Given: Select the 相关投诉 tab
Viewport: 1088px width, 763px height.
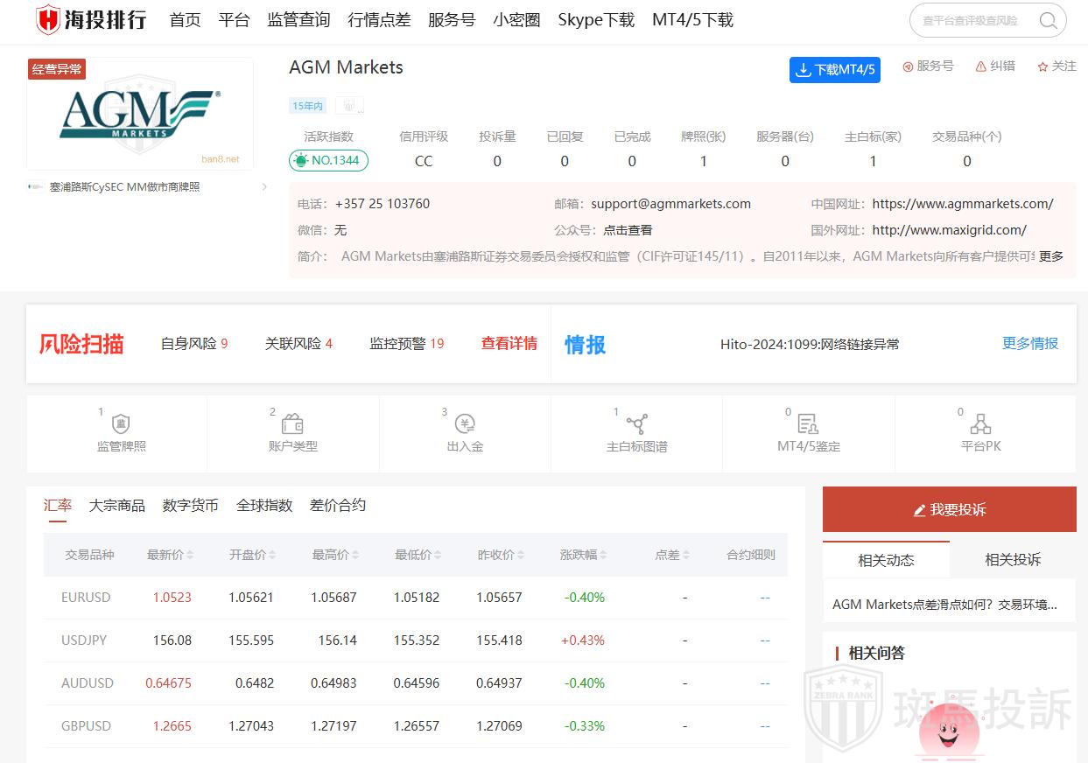Looking at the screenshot, I should pyautogui.click(x=1013, y=560).
